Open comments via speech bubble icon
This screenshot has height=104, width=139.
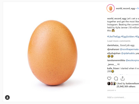[116, 79]
